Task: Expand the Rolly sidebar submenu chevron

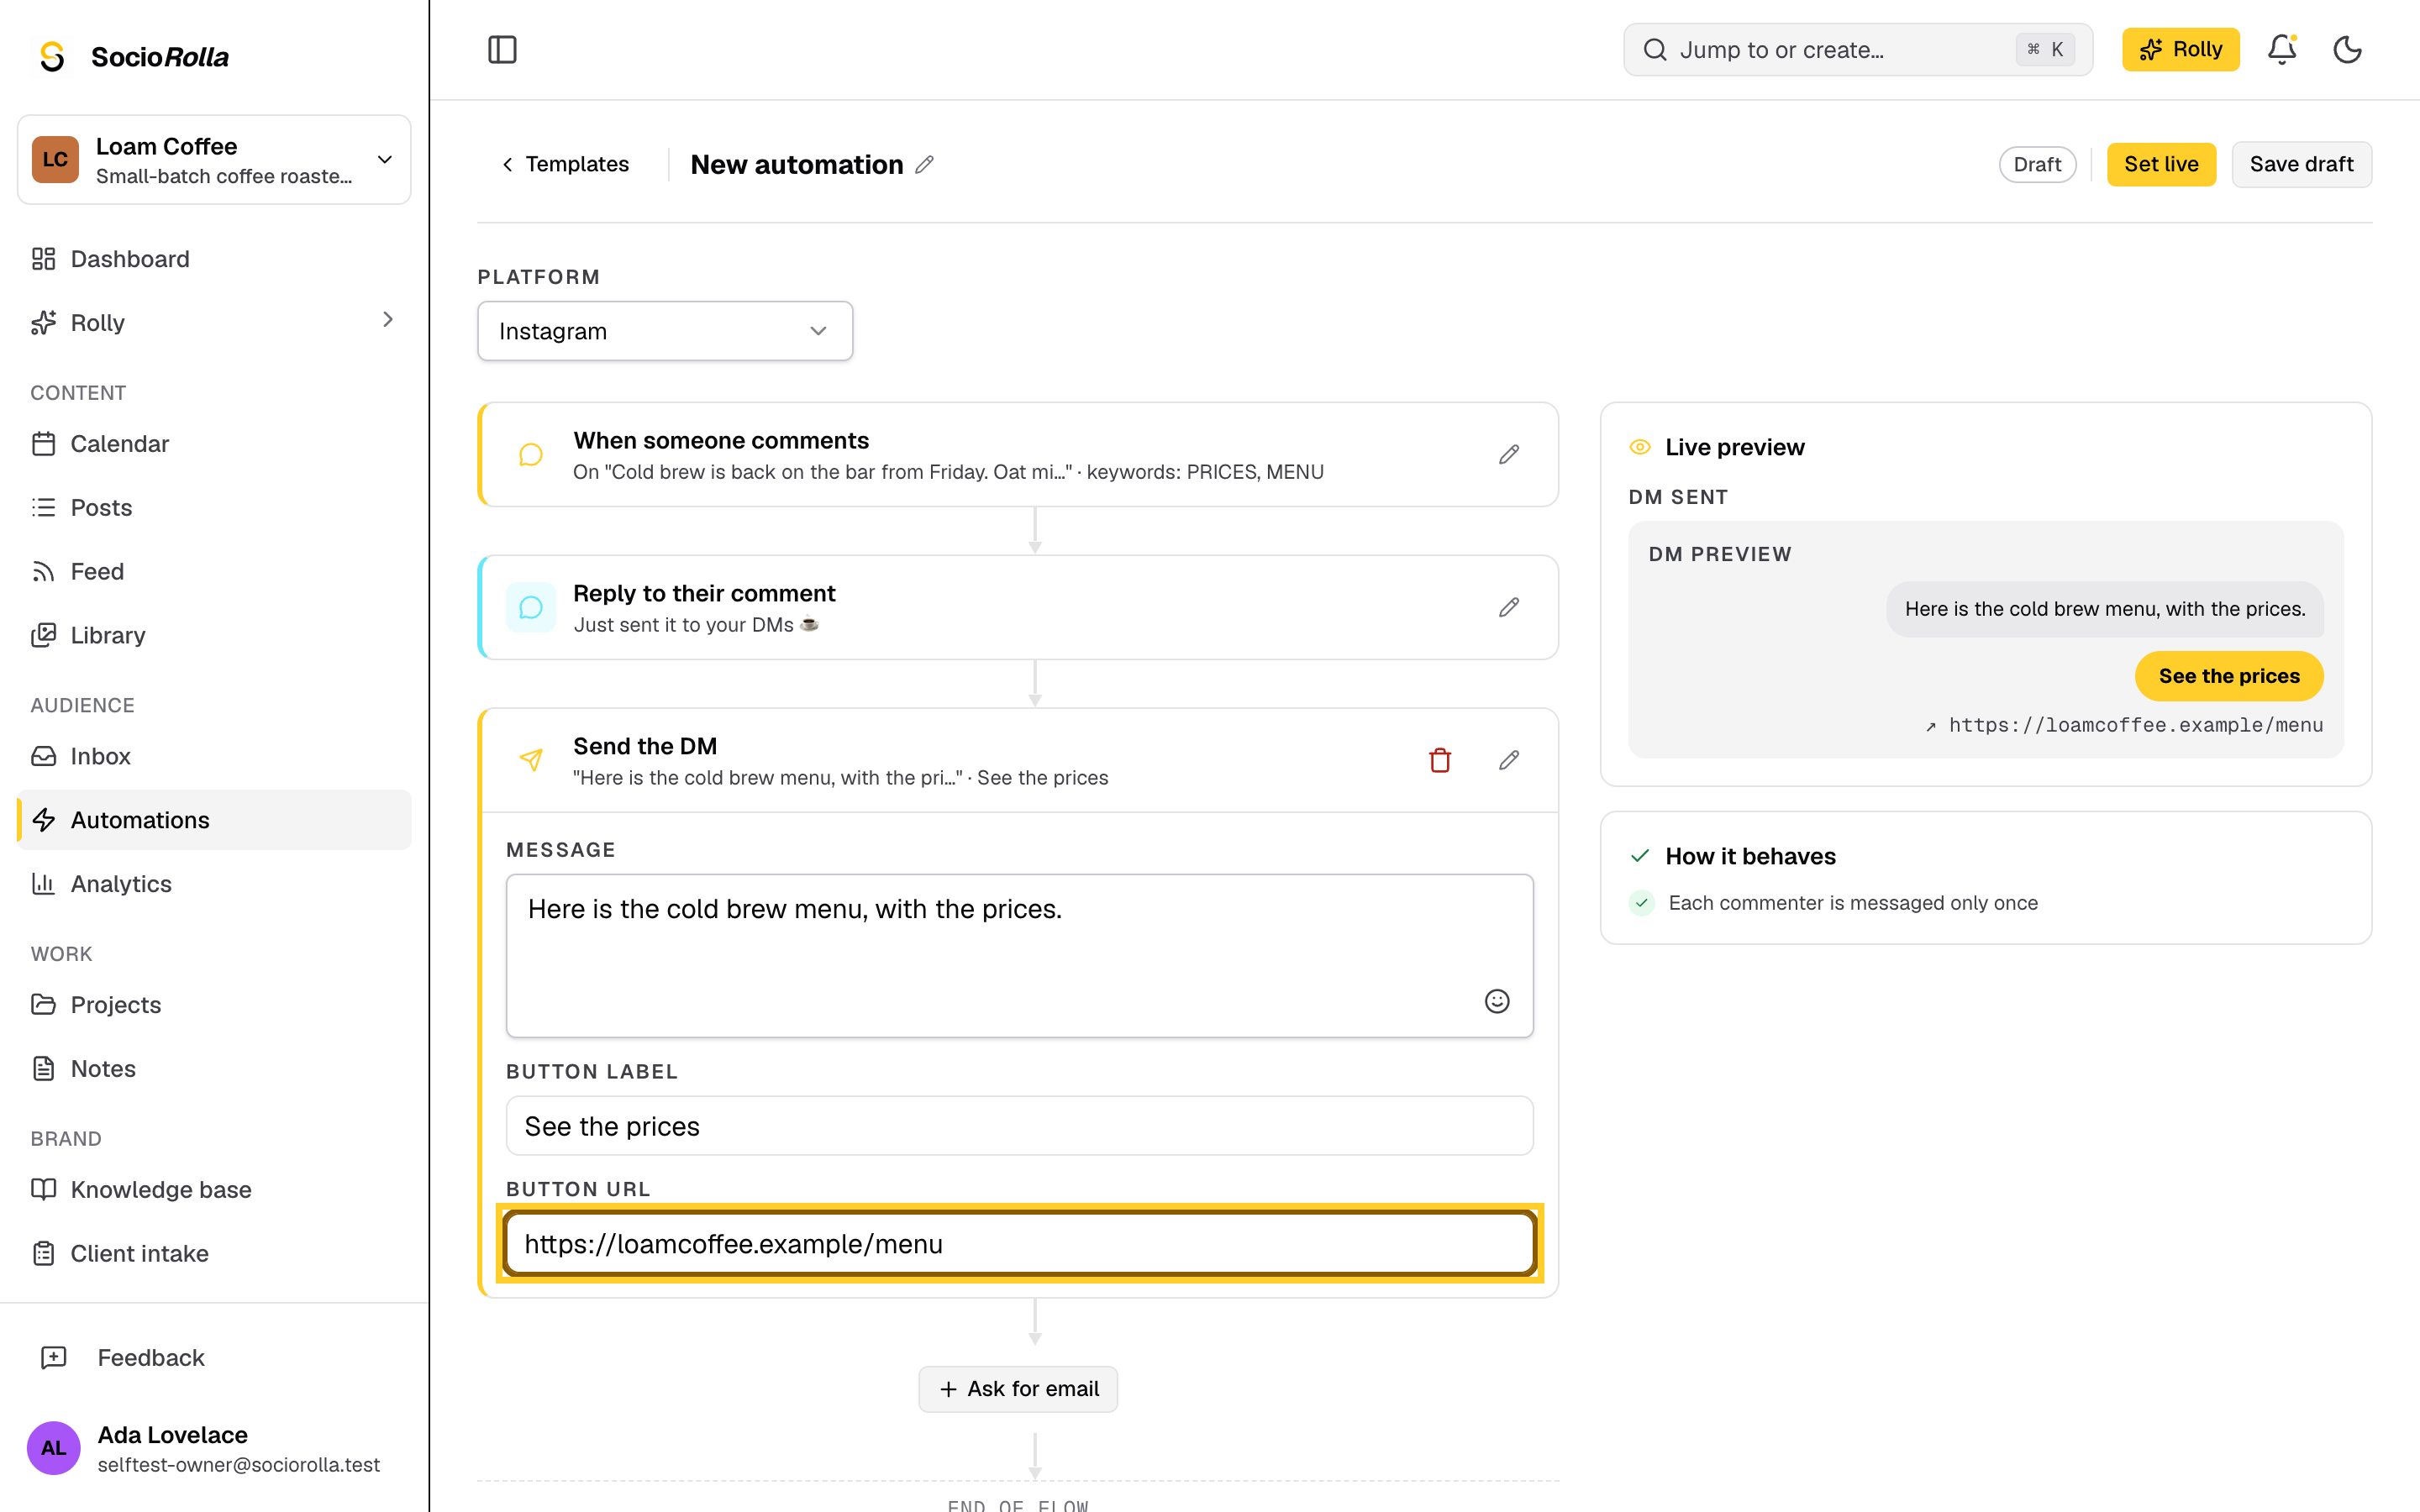Action: (388, 320)
